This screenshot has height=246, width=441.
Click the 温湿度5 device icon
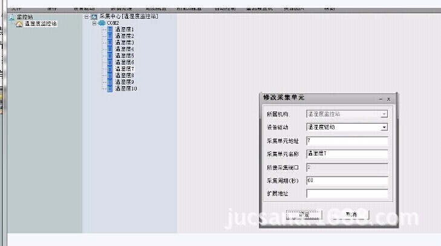109,55
